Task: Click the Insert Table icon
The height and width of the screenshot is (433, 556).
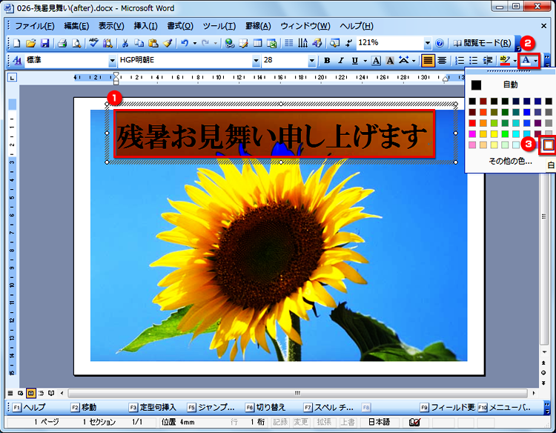Action: (x=257, y=43)
